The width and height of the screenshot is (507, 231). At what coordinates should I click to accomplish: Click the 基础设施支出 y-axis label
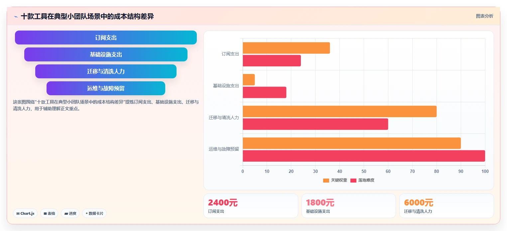[226, 86]
